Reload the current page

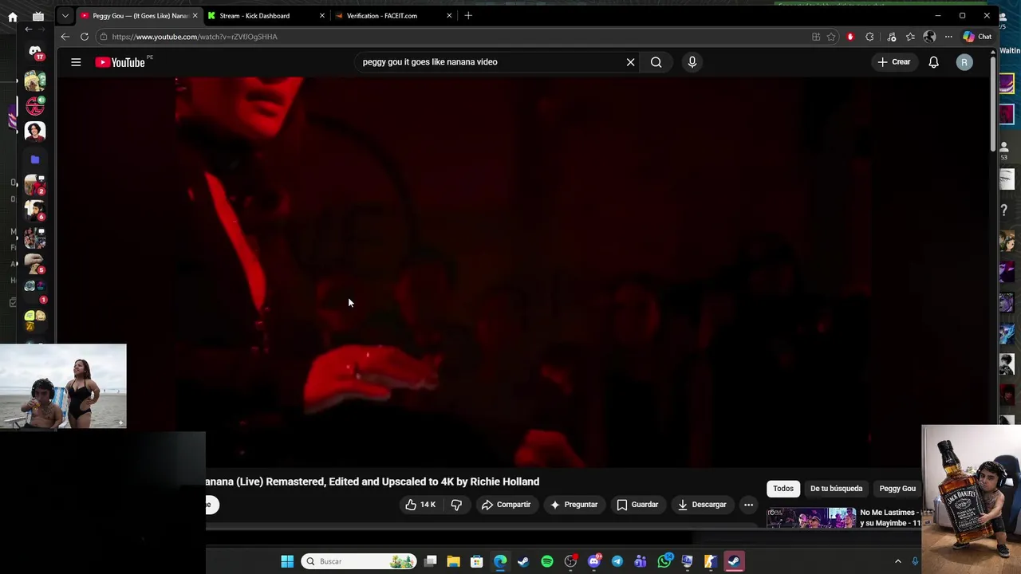[84, 37]
